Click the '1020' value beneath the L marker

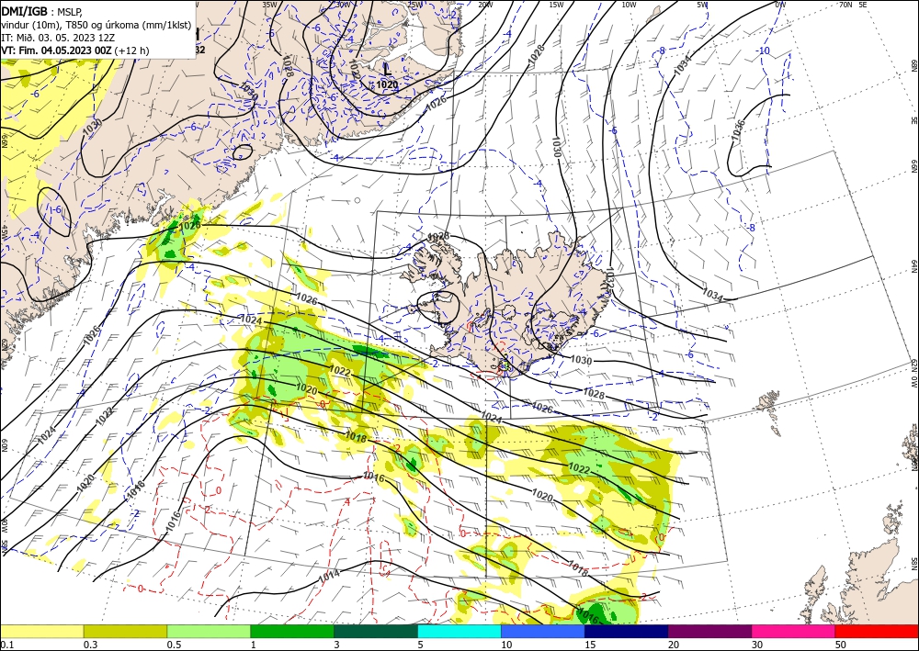[x=387, y=84]
